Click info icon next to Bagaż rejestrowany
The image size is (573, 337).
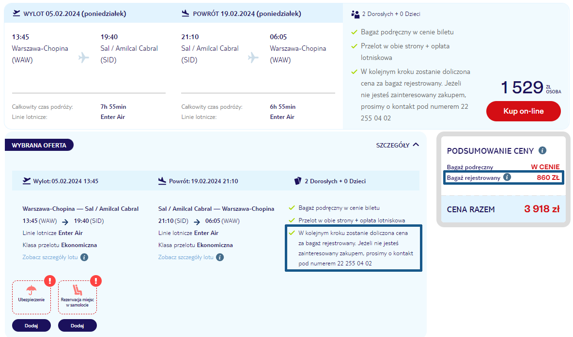(x=507, y=177)
